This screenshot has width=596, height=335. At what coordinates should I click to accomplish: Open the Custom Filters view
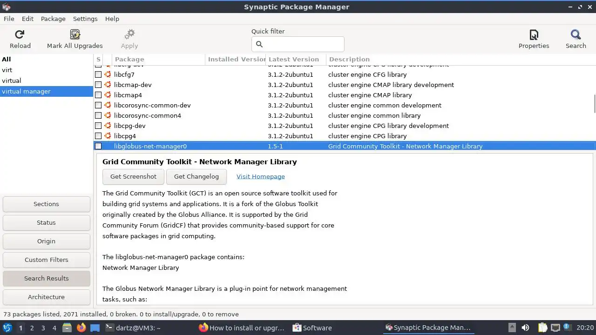click(46, 260)
